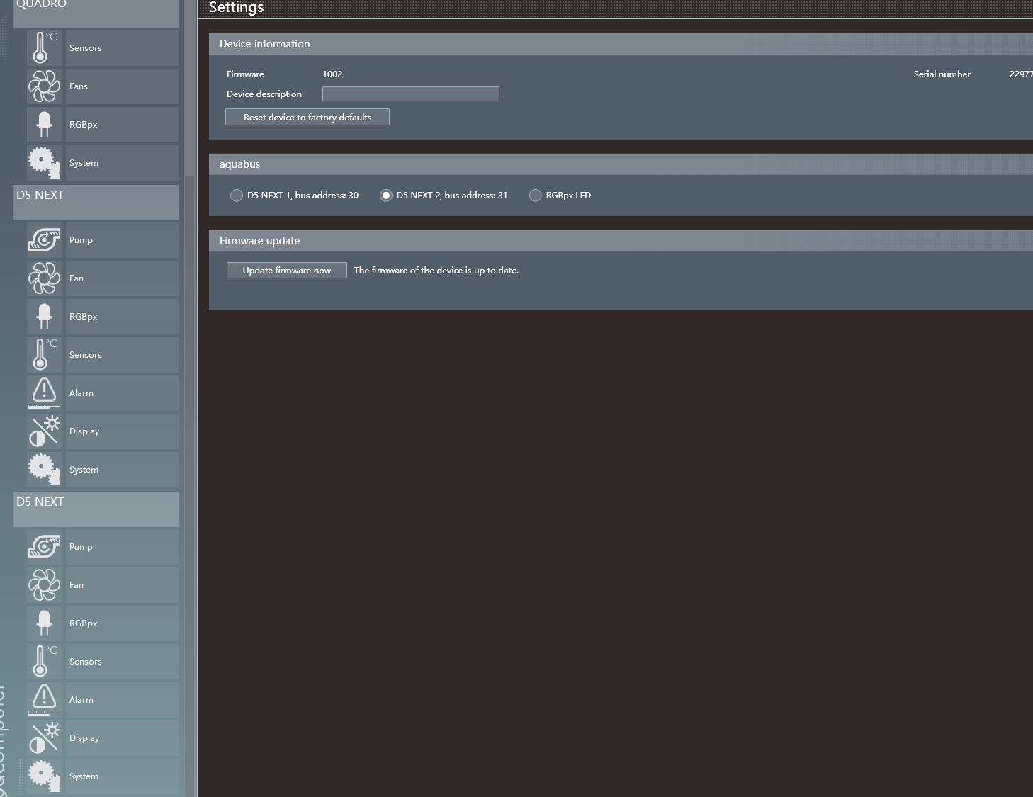Open QUADRO System gear icon
1033x797 pixels.
[x=44, y=163]
